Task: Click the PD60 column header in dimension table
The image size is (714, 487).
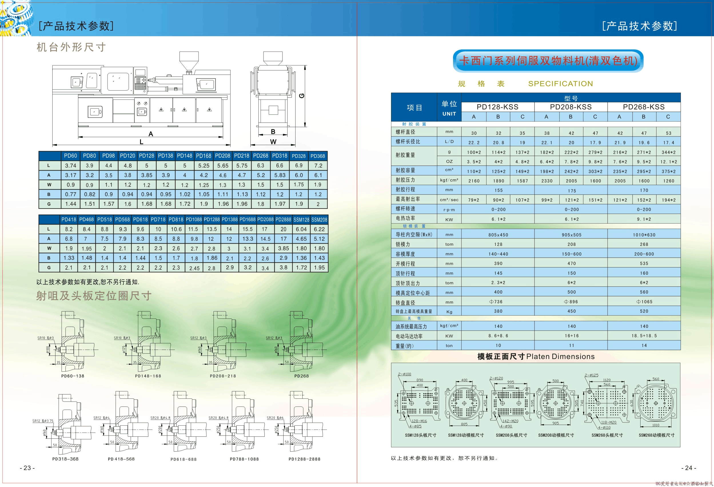Action: (70, 156)
